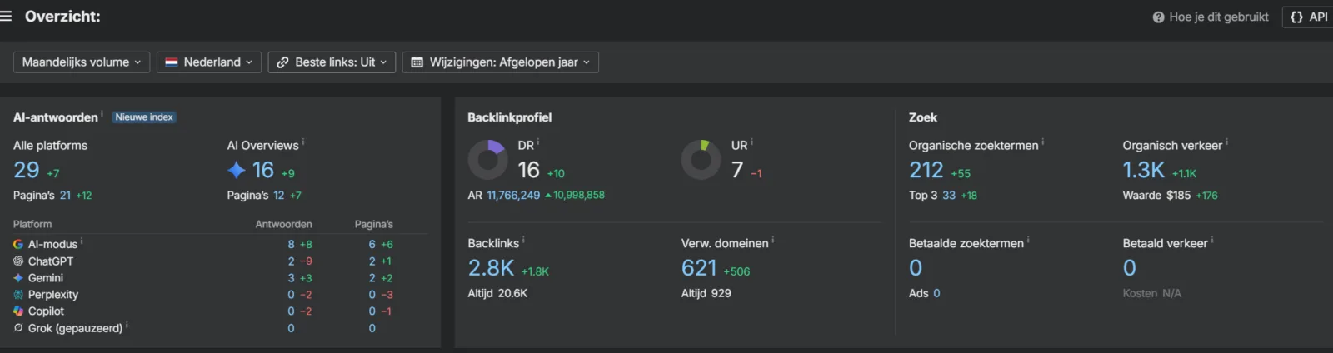Image resolution: width=1333 pixels, height=353 pixels.
Task: Open AI Overviews value 16
Action: (263, 170)
